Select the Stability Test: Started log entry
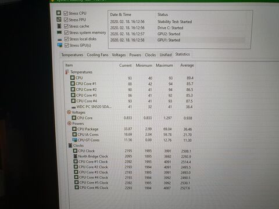Viewport: 279px width, 209px height. point(177,21)
